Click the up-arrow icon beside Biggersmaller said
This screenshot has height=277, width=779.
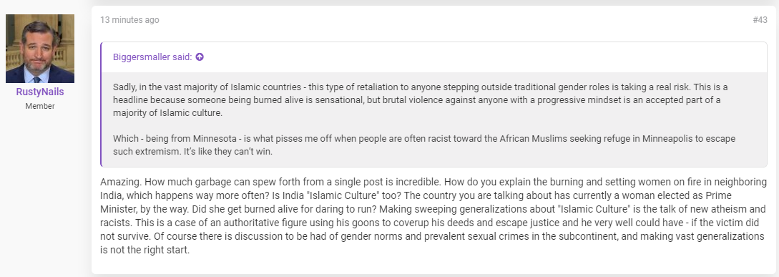point(200,57)
